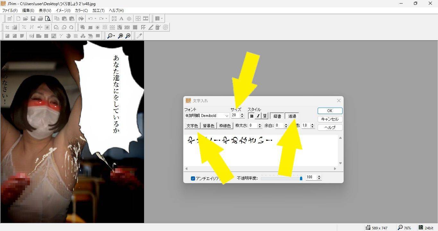The image size is (438, 231).
Task: Uncheck the アンチエイリアス checkbox
Action: click(x=193, y=178)
